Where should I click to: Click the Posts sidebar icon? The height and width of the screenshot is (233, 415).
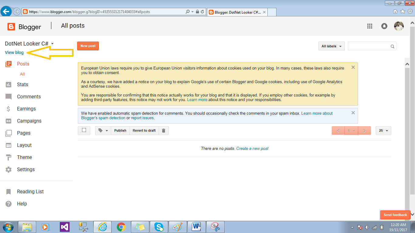[9, 64]
